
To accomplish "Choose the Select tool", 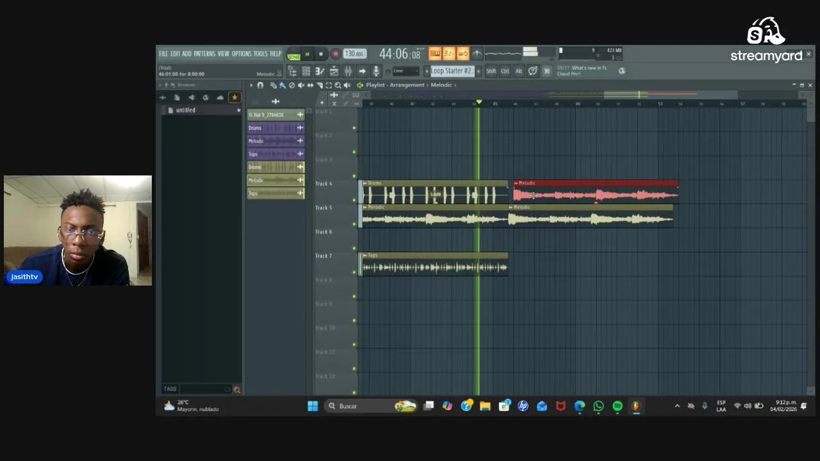I will pos(329,85).
